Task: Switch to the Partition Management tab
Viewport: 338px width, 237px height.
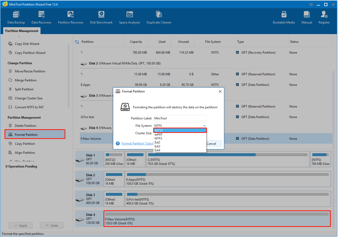Action: coord(22,31)
